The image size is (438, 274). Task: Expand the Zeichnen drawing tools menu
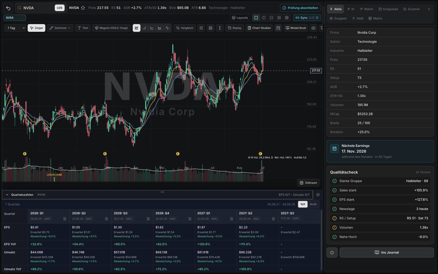coord(60,28)
